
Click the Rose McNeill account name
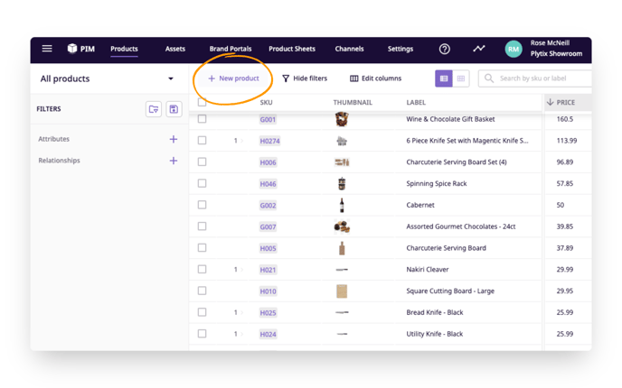point(550,42)
